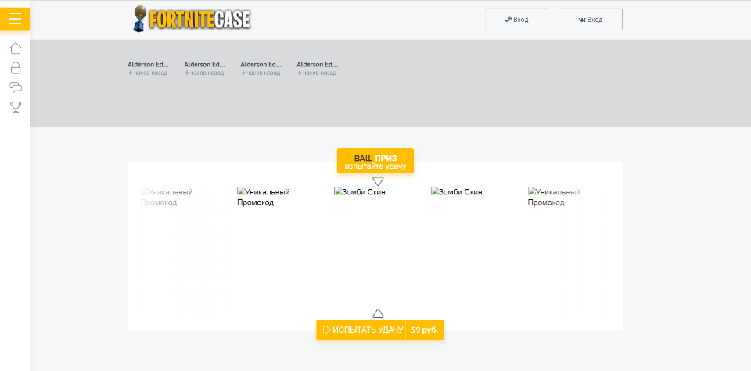The width and height of the screenshot is (751, 371).
Task: Log in with VK Вход button
Action: (x=590, y=20)
